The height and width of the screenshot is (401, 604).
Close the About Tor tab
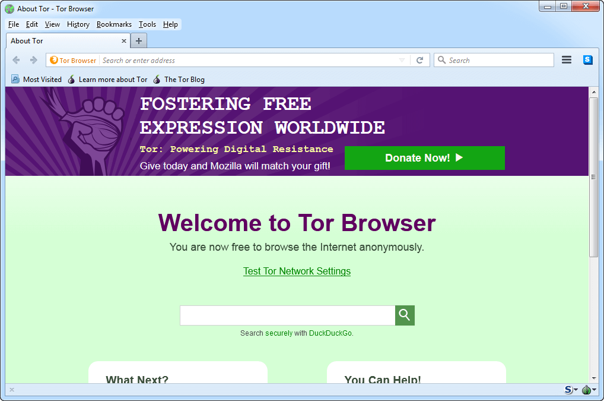click(123, 41)
